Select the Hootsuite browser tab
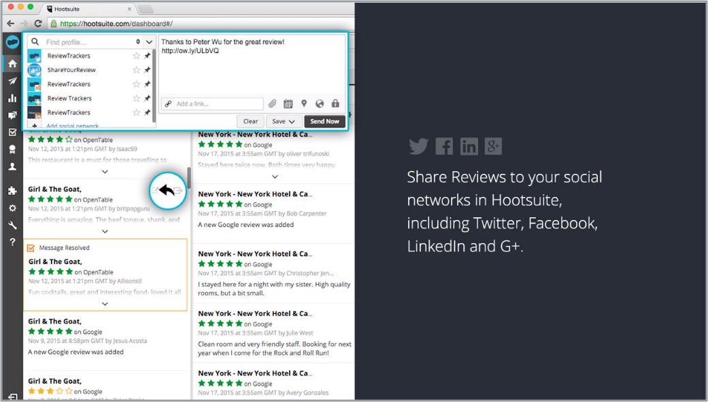 [88, 9]
